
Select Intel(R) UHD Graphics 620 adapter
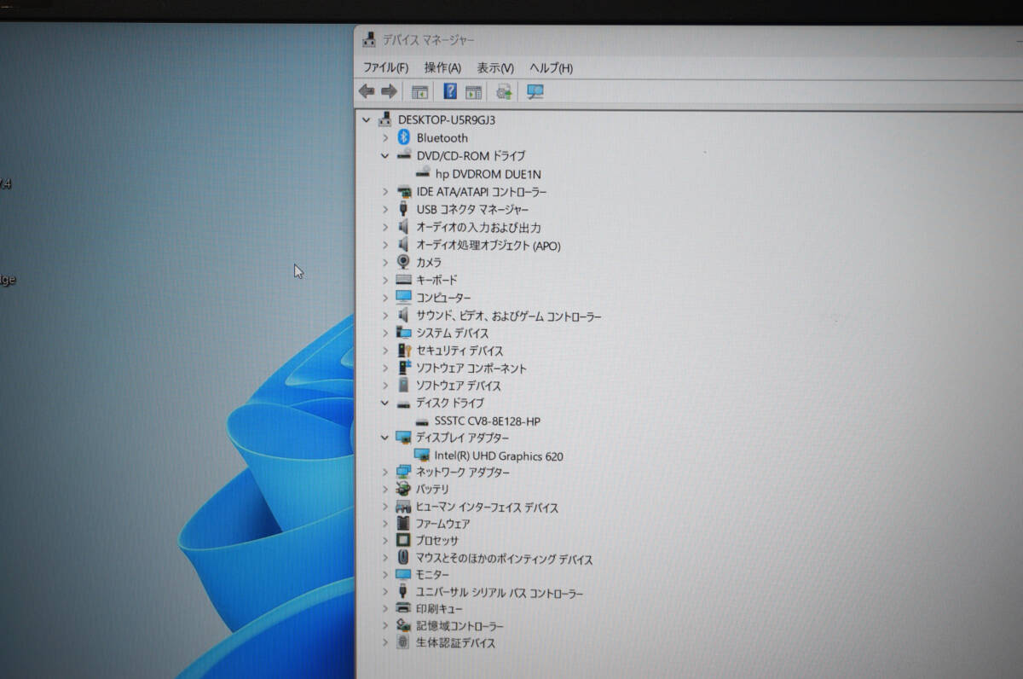pos(499,456)
